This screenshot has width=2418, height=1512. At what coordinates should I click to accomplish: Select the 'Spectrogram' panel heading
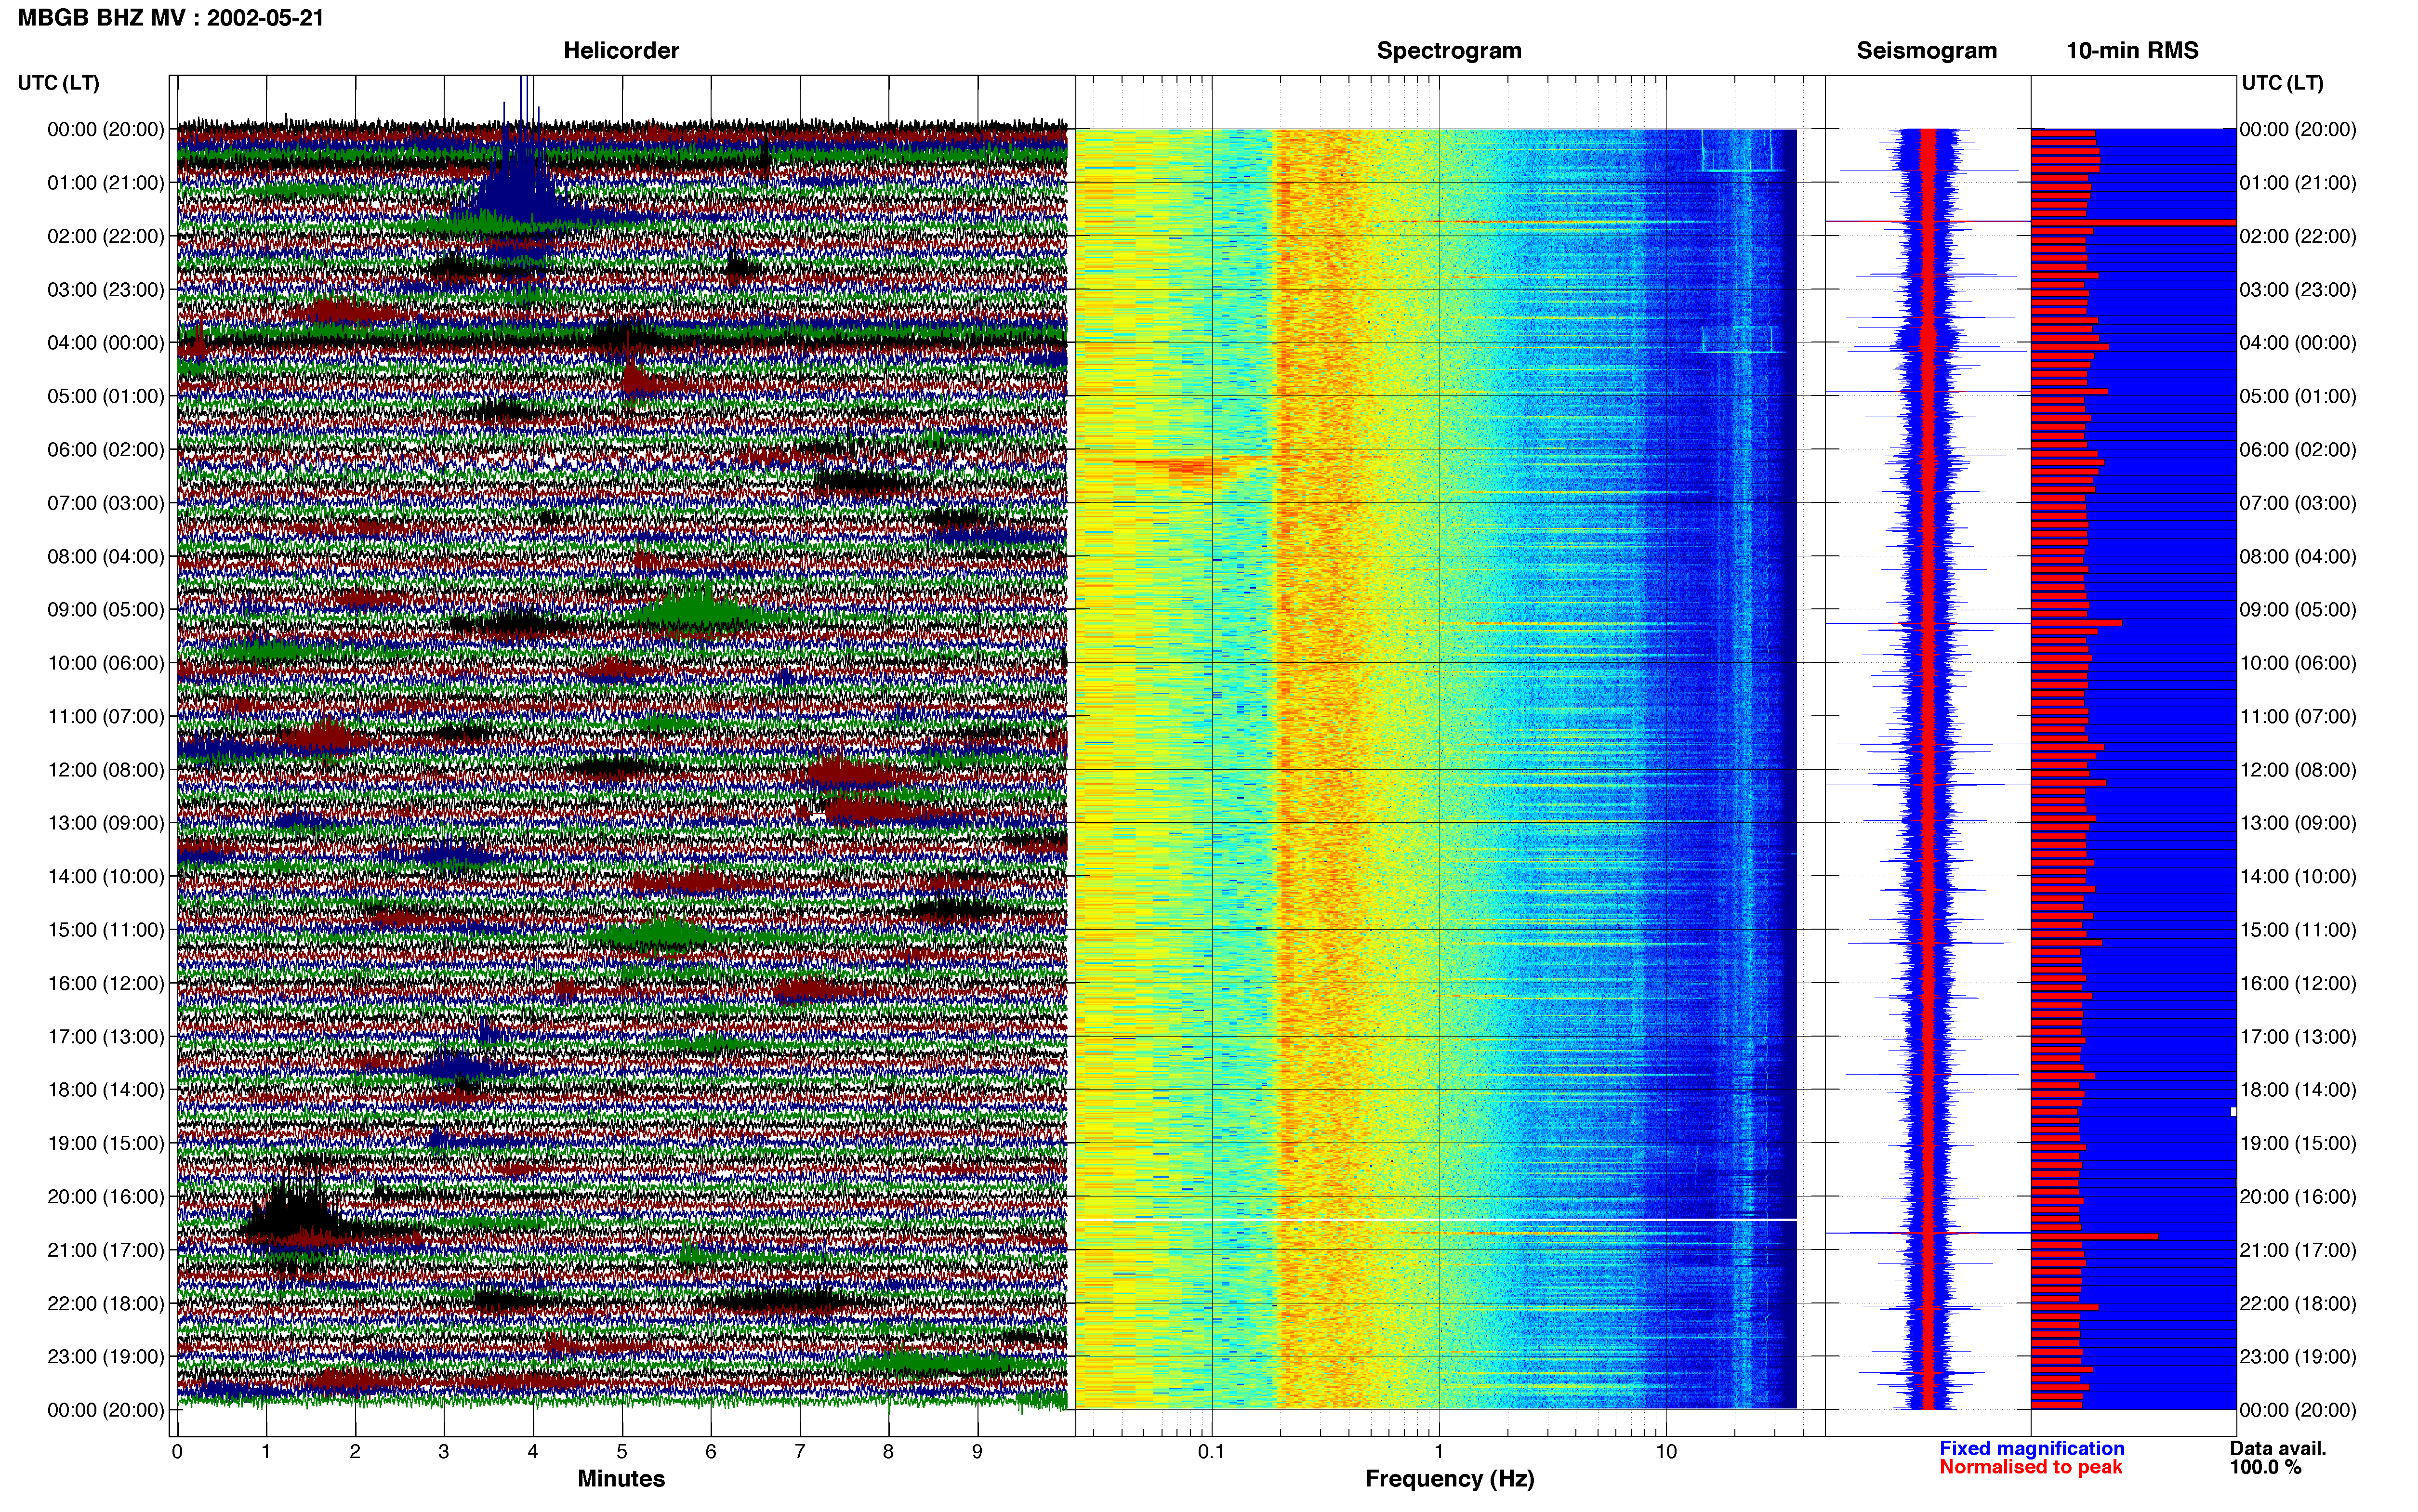point(1449,50)
